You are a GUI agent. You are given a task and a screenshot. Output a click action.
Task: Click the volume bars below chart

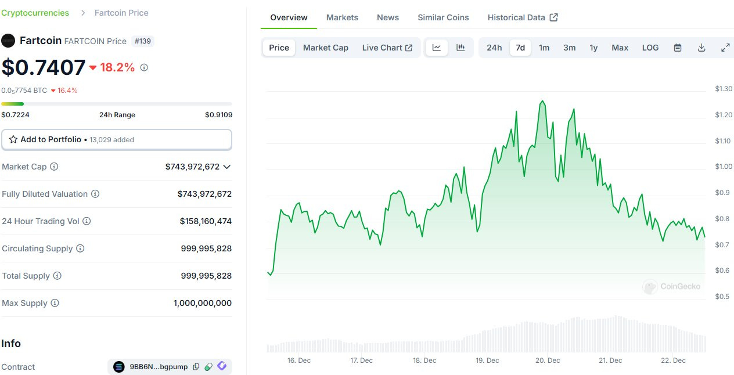(x=487, y=334)
